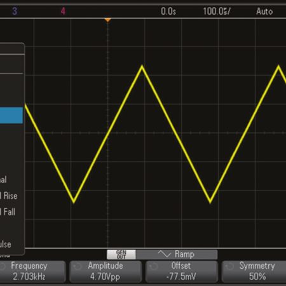This screenshot has width=286, height=286.
Task: Open the Amplitude 4.70Vpp softkey
Action: point(106,271)
